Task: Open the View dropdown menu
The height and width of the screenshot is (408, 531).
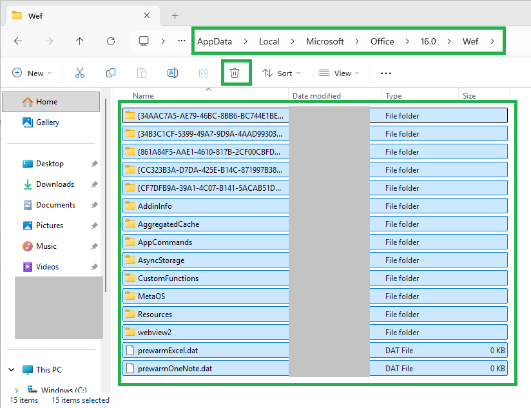Action: point(339,73)
